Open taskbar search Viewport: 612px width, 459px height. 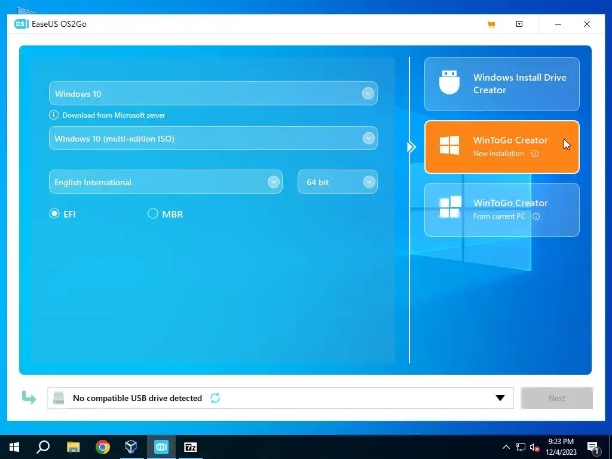[43, 447]
